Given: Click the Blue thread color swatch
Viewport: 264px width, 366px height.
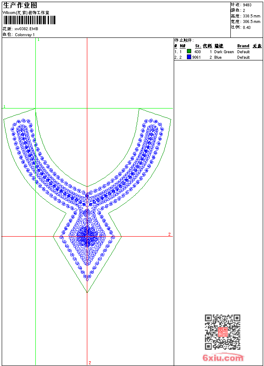Looking at the screenshot, I should tap(189, 57).
